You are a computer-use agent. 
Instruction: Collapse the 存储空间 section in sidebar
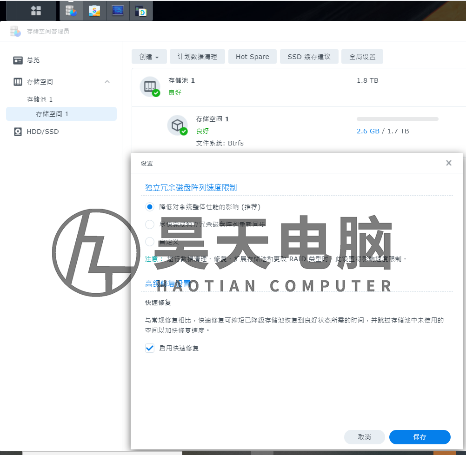[x=107, y=81]
